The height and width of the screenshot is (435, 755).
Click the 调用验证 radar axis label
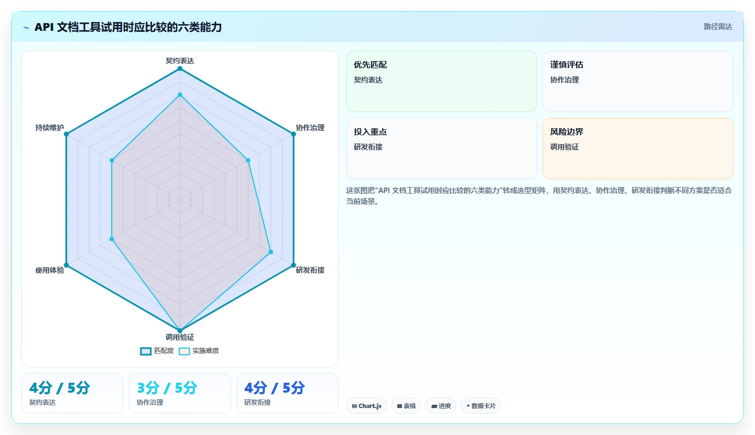[x=180, y=337]
